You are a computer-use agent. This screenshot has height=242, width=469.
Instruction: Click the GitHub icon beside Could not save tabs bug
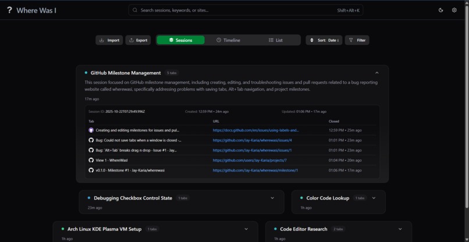pyautogui.click(x=91, y=140)
